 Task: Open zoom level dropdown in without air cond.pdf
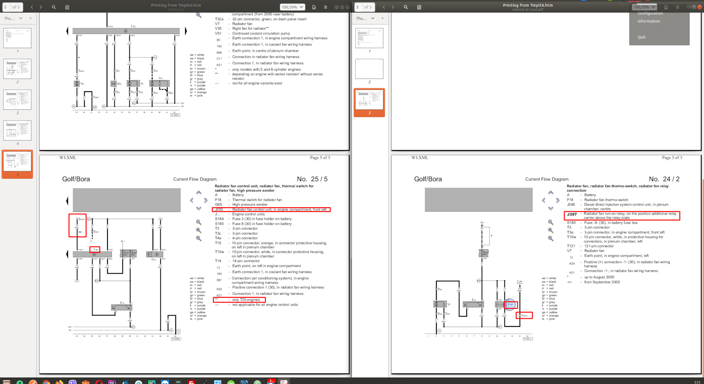tap(644, 7)
